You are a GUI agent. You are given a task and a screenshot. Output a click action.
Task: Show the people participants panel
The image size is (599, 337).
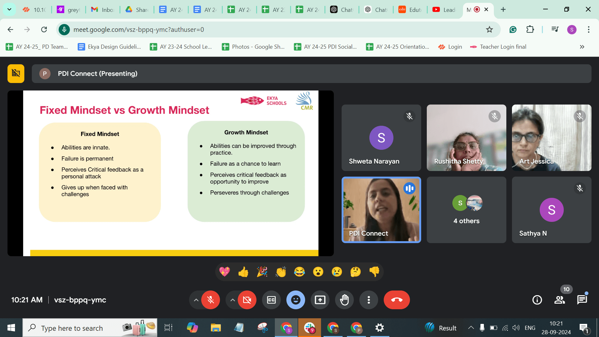(560, 300)
